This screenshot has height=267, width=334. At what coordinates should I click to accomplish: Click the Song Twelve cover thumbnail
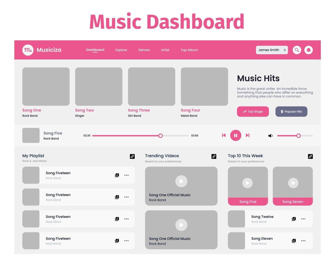(x=236, y=219)
